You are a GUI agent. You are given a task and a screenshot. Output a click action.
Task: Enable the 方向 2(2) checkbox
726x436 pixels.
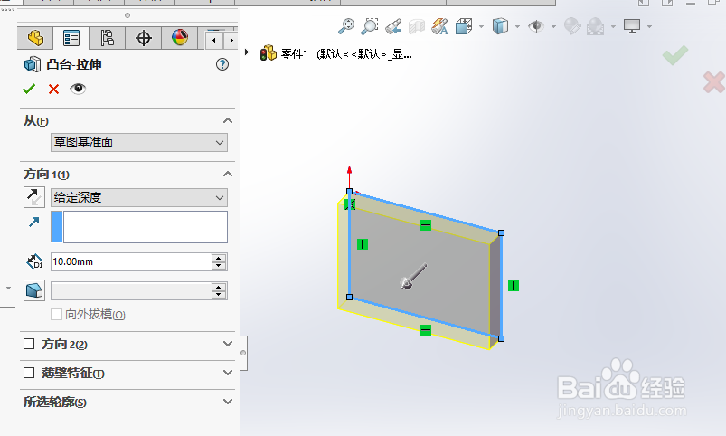point(29,344)
